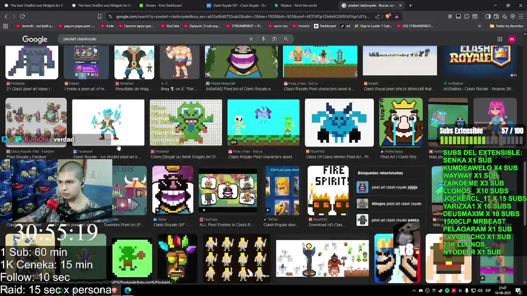Open the GIF pixel characters asset image
The height and width of the screenshot is (296, 527).
point(263,123)
